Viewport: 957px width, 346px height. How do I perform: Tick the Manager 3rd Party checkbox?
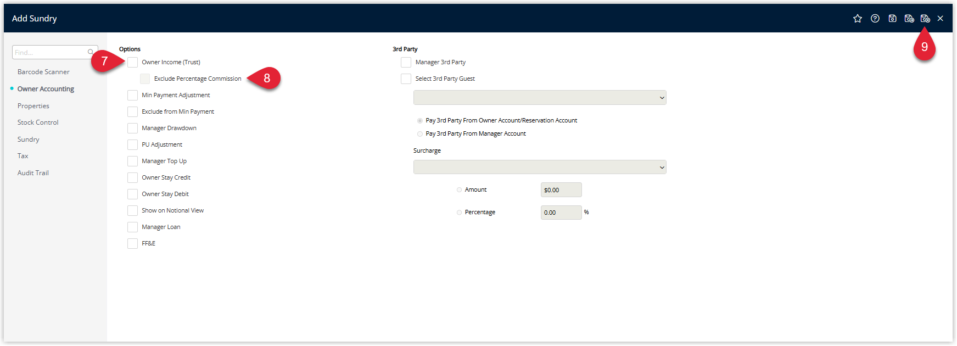coord(406,62)
